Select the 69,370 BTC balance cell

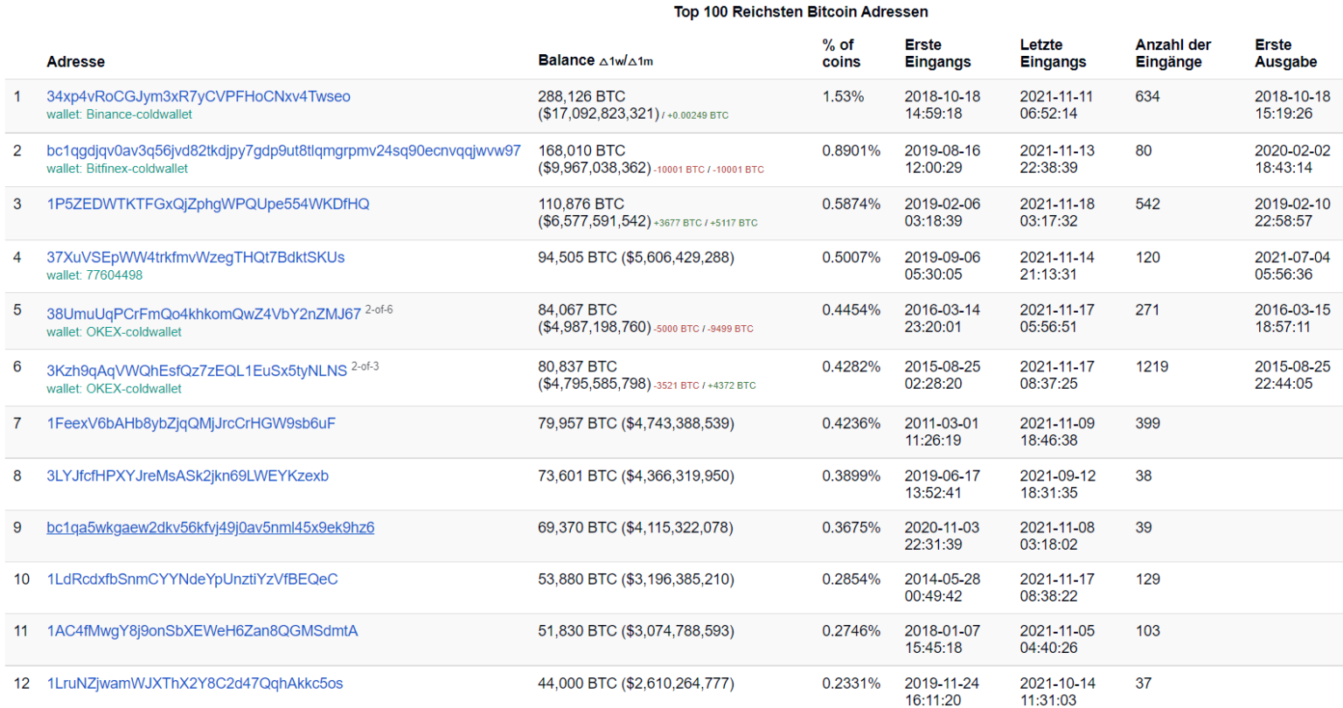636,527
